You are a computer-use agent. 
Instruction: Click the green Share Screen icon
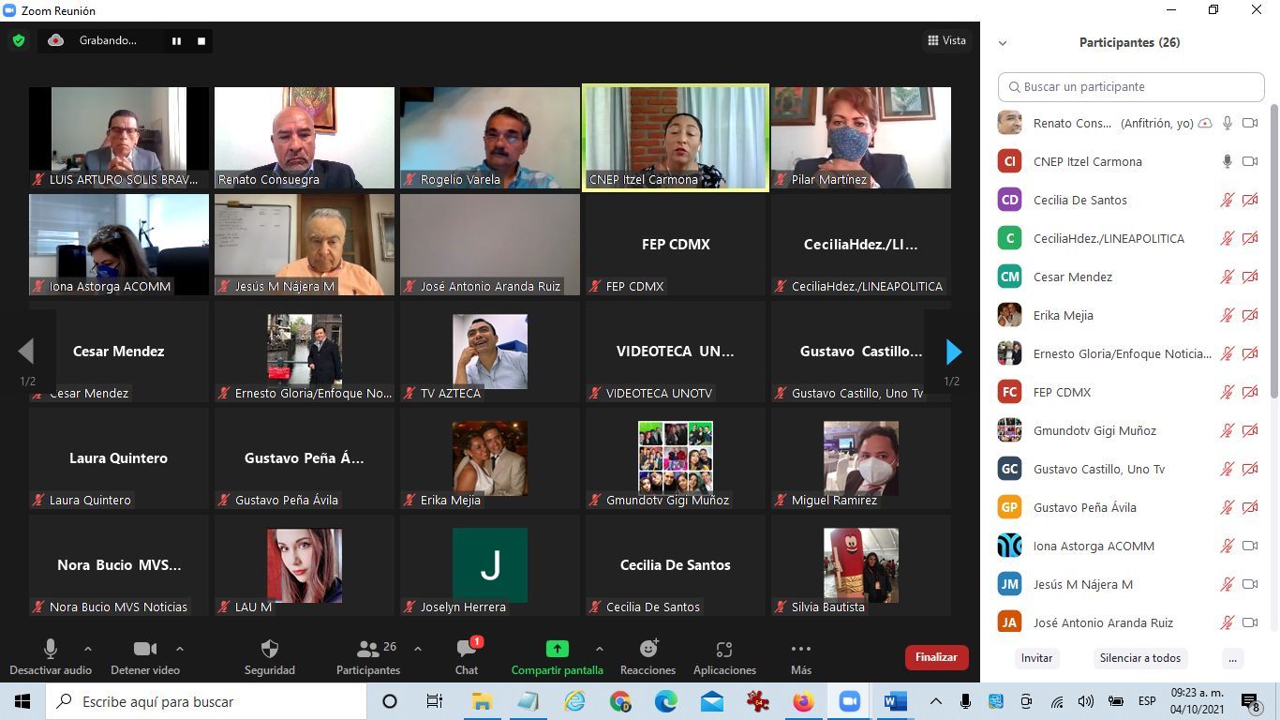pyautogui.click(x=557, y=649)
